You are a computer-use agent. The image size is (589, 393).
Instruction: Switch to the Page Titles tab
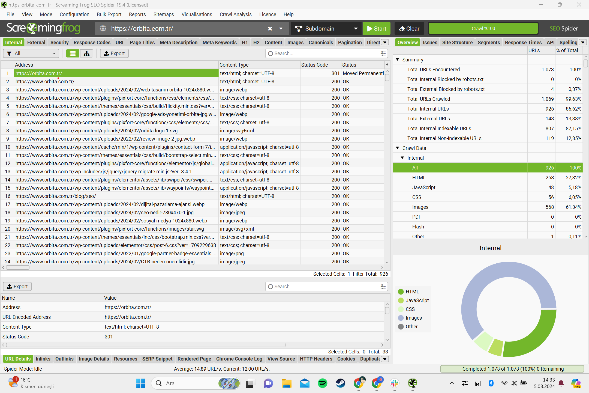point(142,42)
